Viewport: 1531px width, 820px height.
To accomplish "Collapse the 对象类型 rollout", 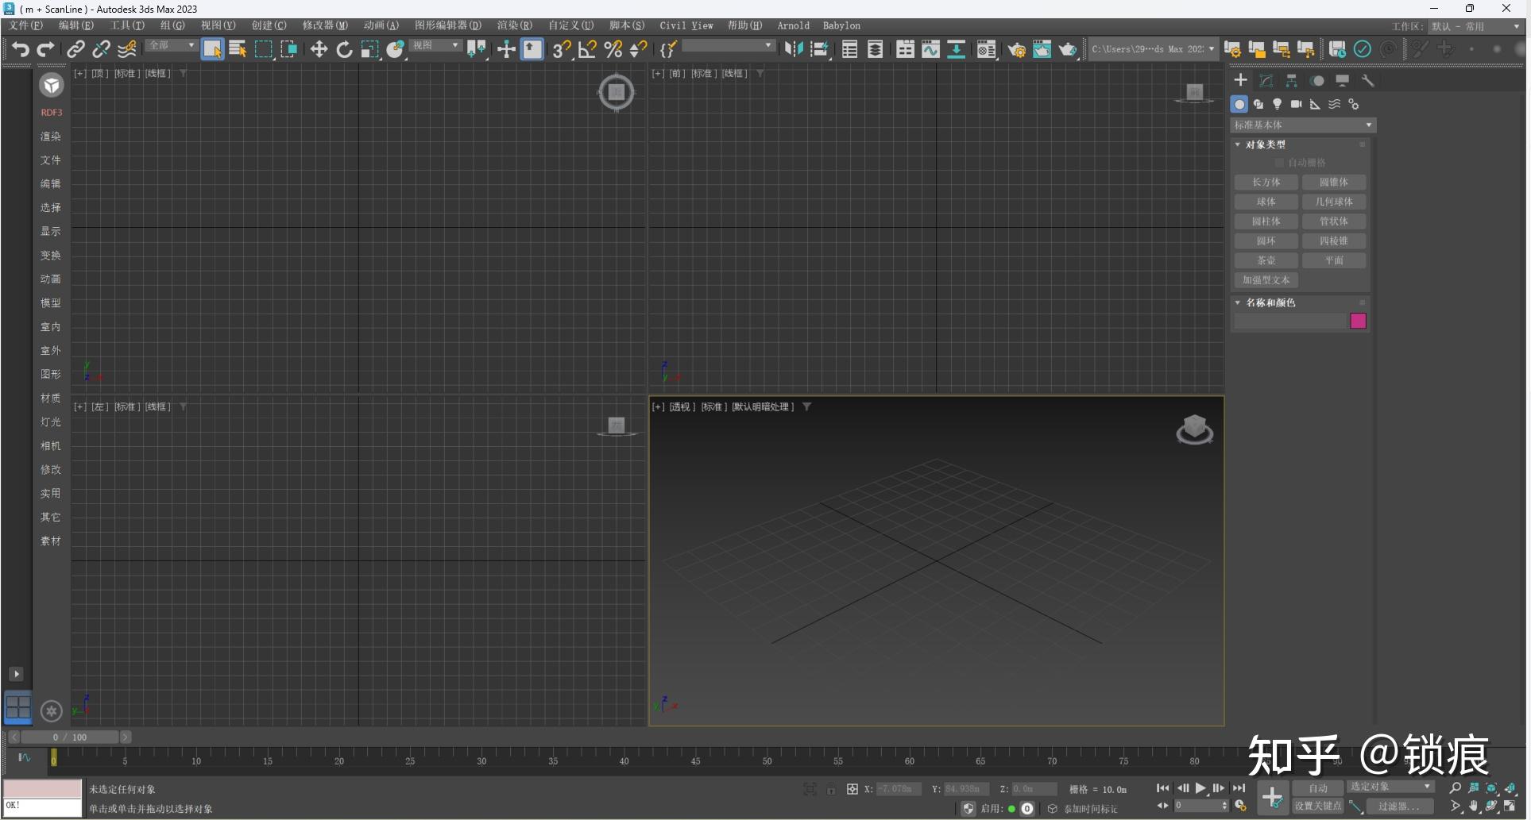I will [1265, 144].
